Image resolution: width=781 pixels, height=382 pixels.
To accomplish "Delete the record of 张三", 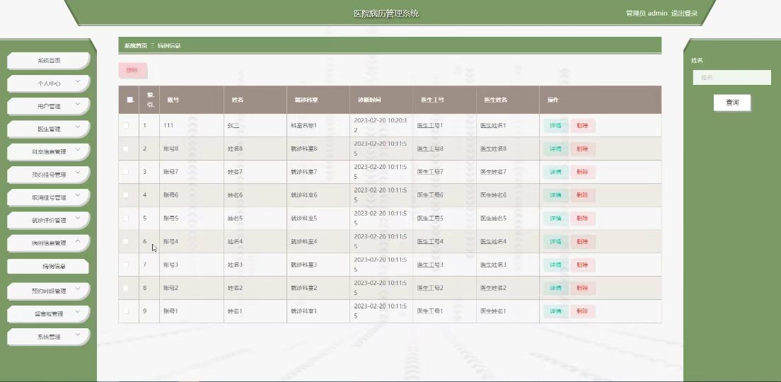I will point(582,126).
